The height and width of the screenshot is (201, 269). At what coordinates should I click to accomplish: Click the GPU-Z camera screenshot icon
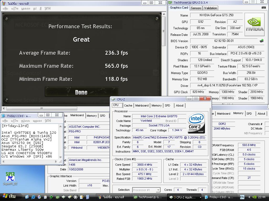263,8
